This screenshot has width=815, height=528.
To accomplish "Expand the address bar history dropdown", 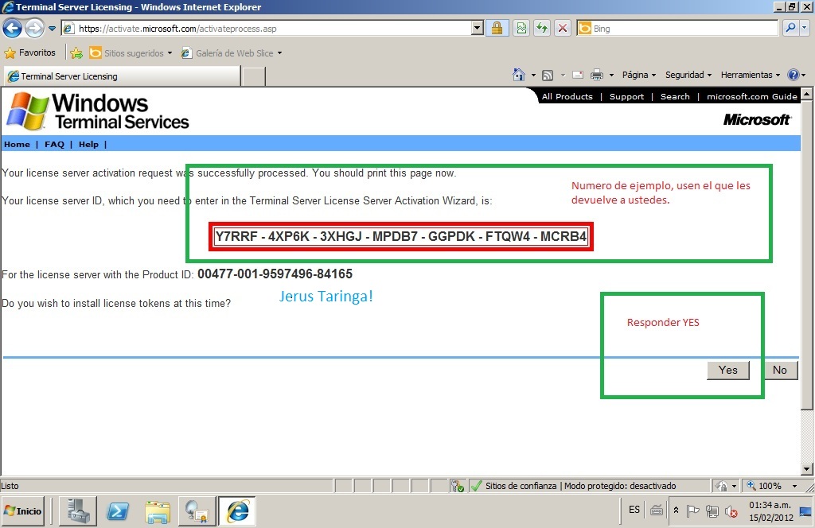I will (478, 29).
